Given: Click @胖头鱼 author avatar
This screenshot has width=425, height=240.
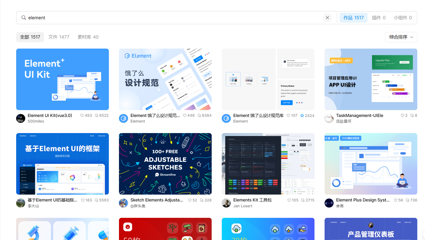Looking at the screenshot, I should pos(123,203).
